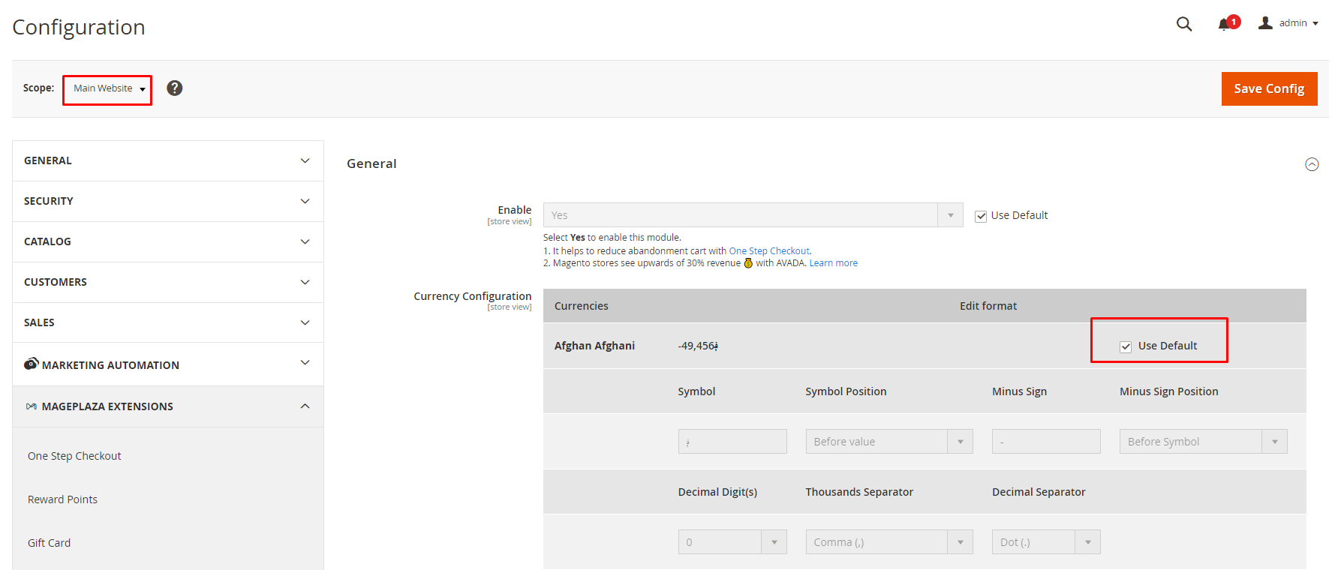
Task: Open the Thousands Separator dropdown
Action: [888, 542]
